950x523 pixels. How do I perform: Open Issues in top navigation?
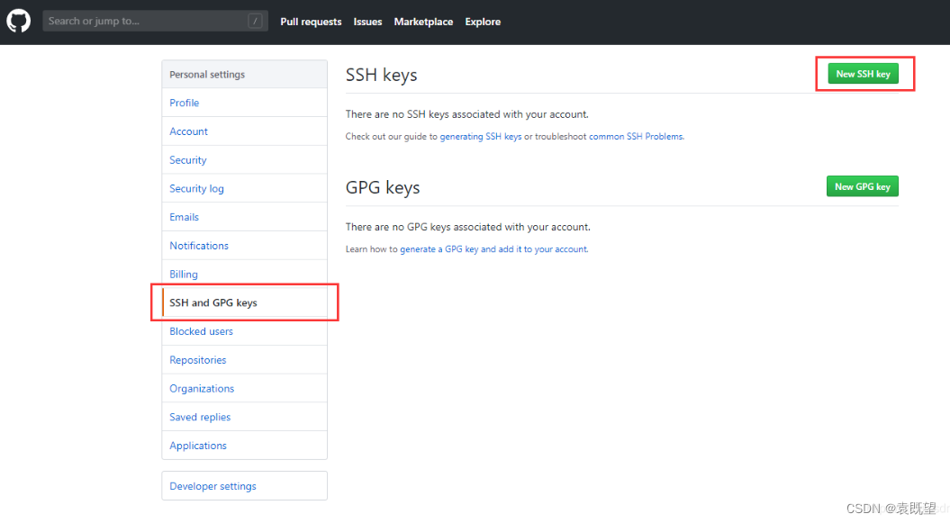click(x=367, y=22)
